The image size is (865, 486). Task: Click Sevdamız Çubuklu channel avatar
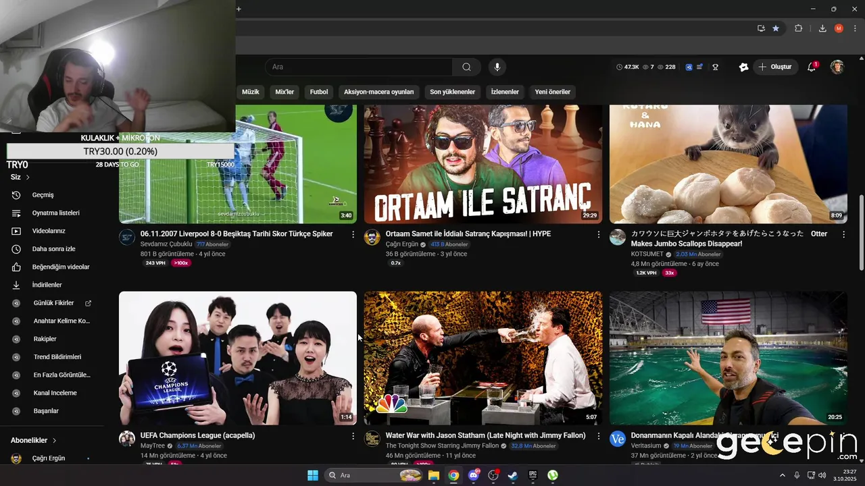point(127,237)
